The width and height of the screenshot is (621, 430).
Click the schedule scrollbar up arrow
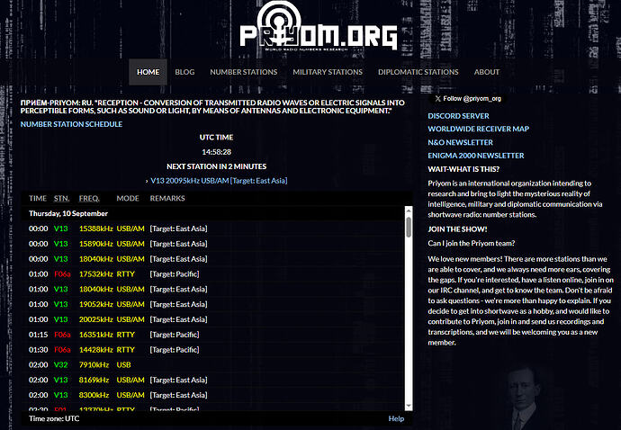(409, 211)
